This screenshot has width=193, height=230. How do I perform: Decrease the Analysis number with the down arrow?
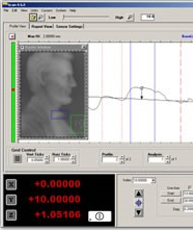pyautogui.click(x=168, y=162)
